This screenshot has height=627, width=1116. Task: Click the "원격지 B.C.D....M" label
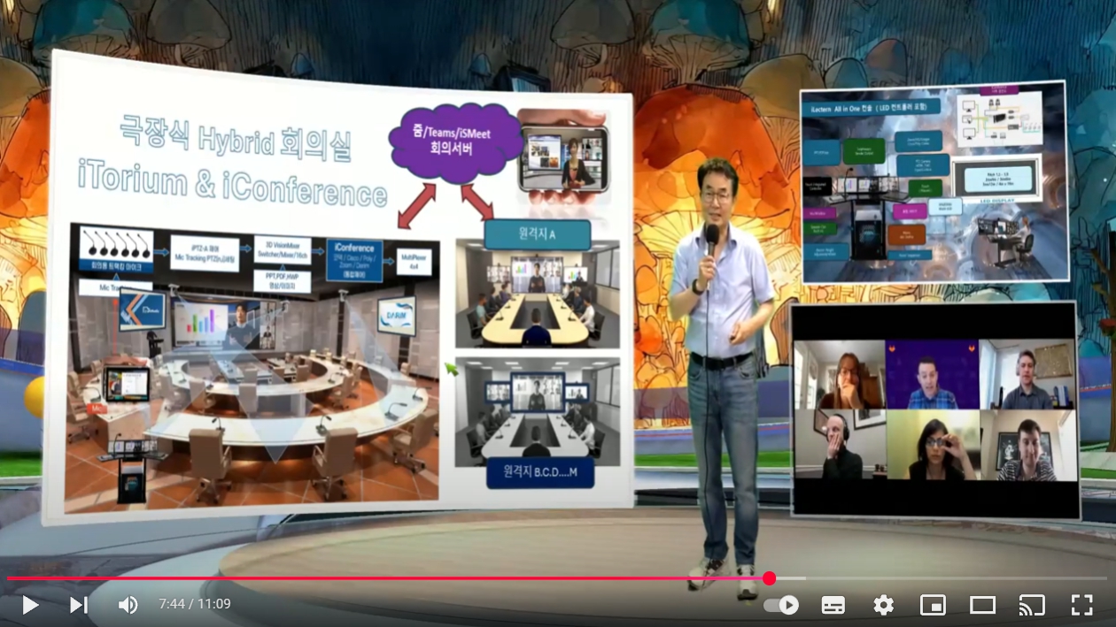click(x=539, y=472)
